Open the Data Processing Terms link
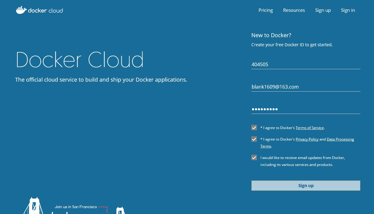 point(340,139)
